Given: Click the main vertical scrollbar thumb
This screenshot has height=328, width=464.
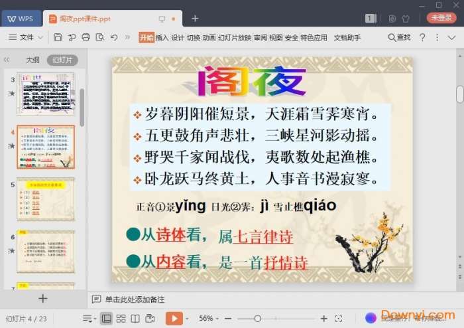Looking at the screenshot, I should tap(459, 94).
